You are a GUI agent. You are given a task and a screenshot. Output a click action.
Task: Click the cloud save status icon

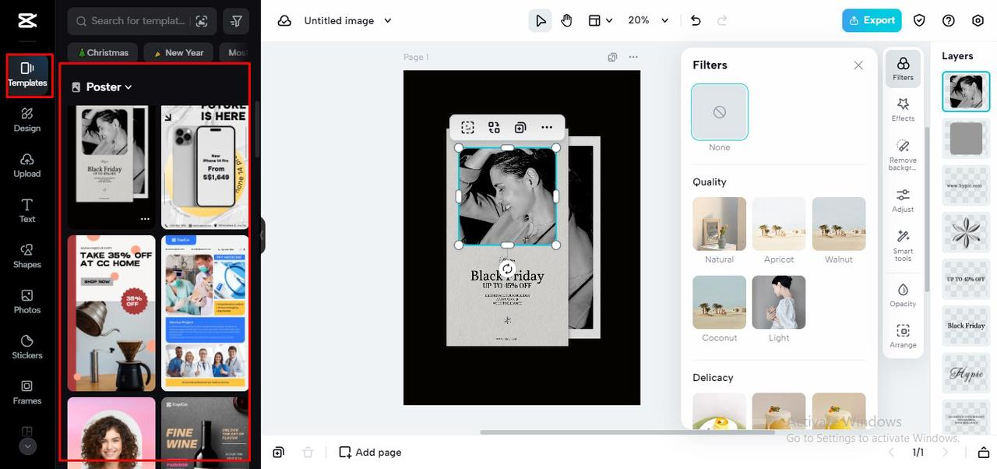click(x=285, y=21)
